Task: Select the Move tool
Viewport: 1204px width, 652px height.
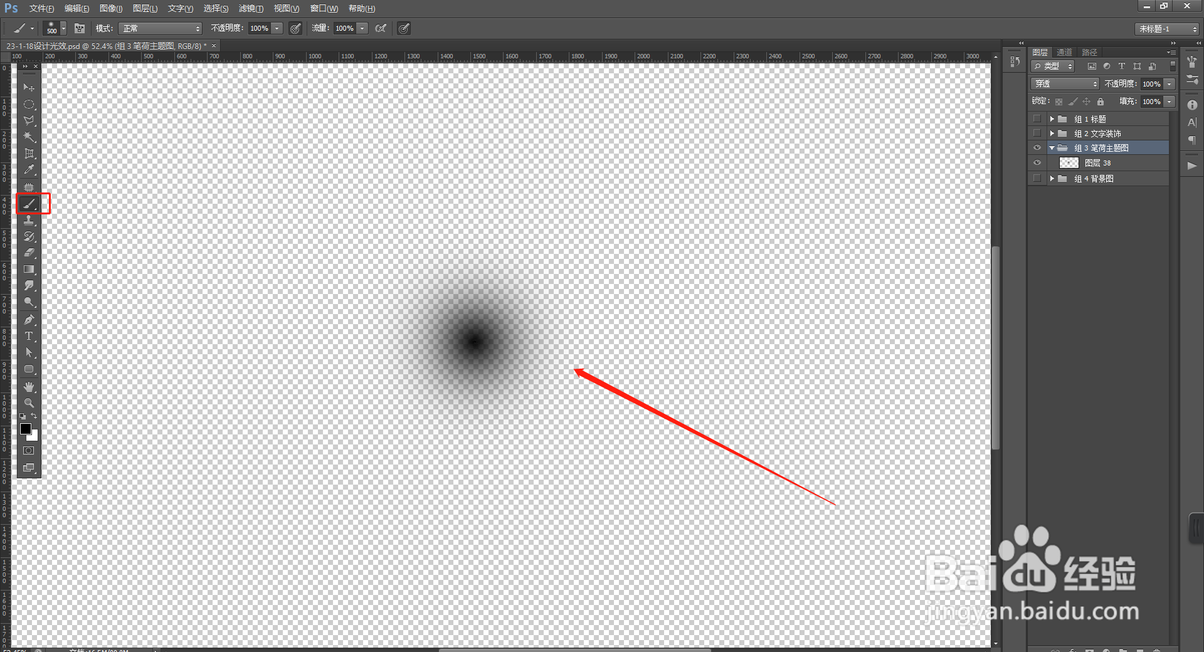Action: (x=29, y=88)
